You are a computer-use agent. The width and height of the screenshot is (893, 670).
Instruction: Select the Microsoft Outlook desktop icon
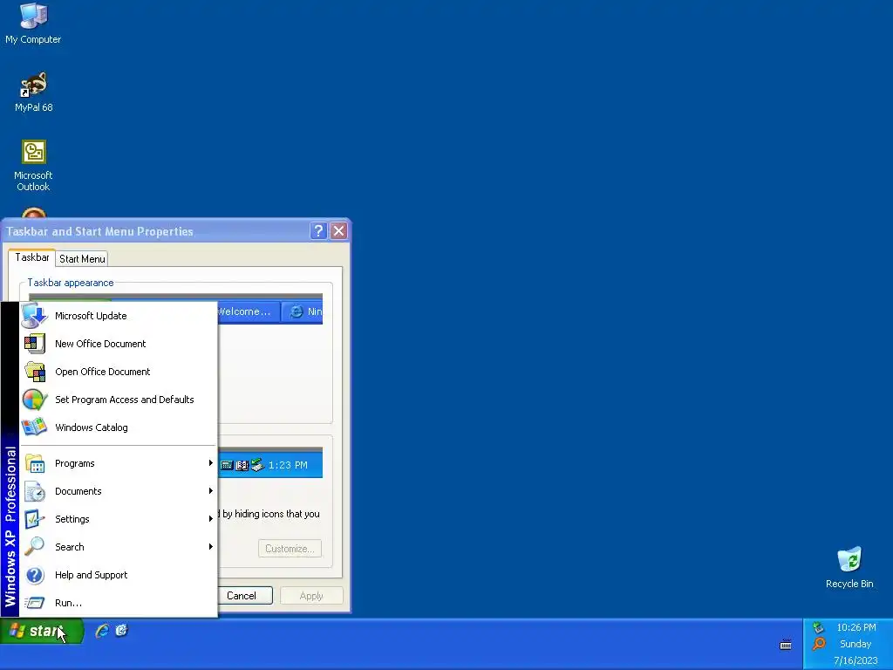click(x=33, y=165)
